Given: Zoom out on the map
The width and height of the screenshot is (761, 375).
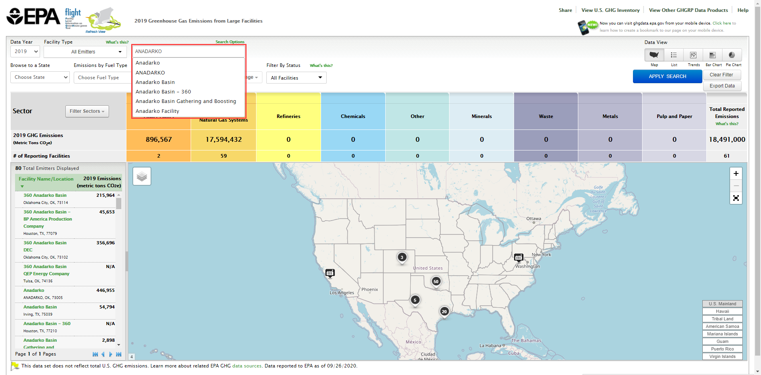Looking at the screenshot, I should 736,186.
